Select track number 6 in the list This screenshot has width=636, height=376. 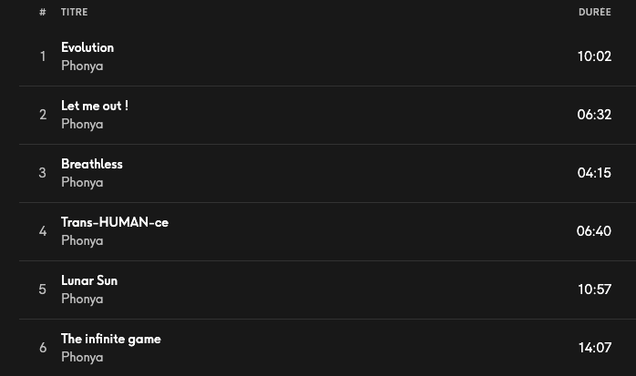tap(43, 348)
